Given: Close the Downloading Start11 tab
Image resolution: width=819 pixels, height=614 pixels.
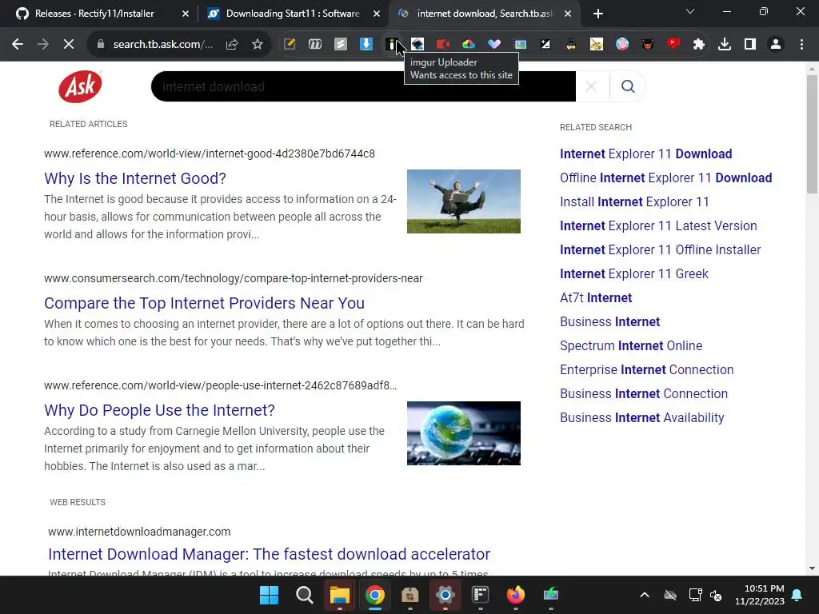Looking at the screenshot, I should point(377,14).
